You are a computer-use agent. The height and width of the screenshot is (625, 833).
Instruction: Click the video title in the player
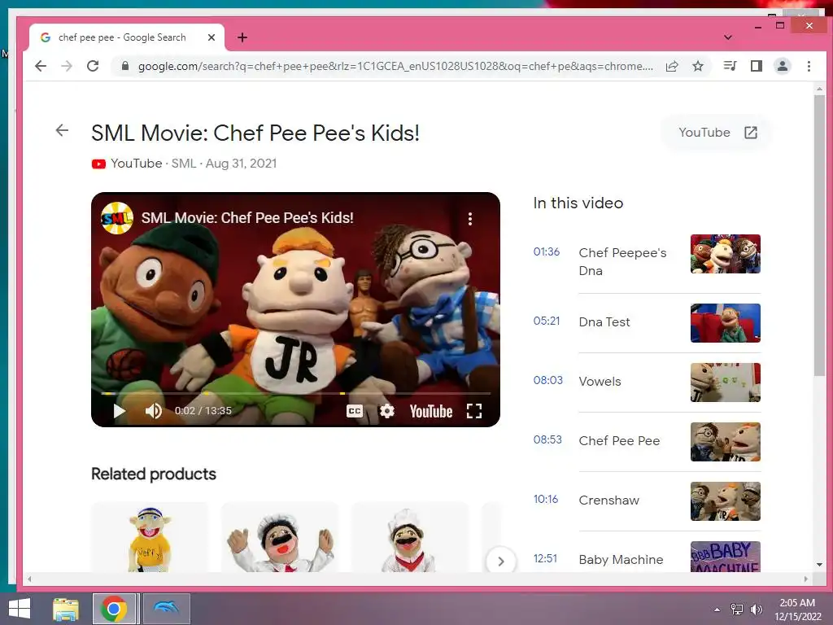(247, 218)
